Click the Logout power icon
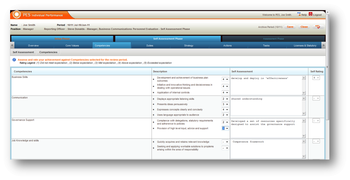Screen dimensions: 350x180 pyautogui.click(x=310, y=14)
